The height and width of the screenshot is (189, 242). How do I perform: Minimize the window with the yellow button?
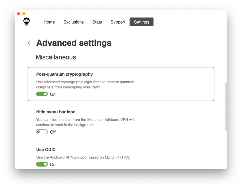coord(24,14)
